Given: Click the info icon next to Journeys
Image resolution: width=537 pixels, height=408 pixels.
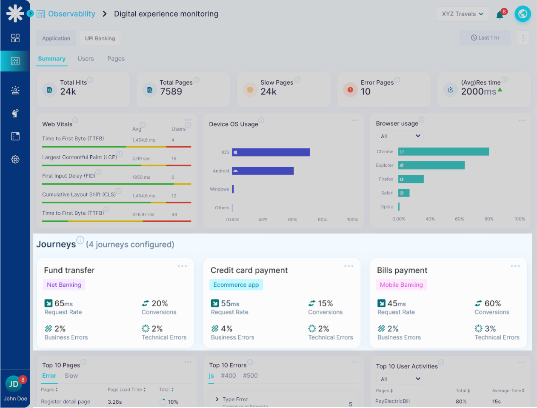Looking at the screenshot, I should [x=80, y=240].
